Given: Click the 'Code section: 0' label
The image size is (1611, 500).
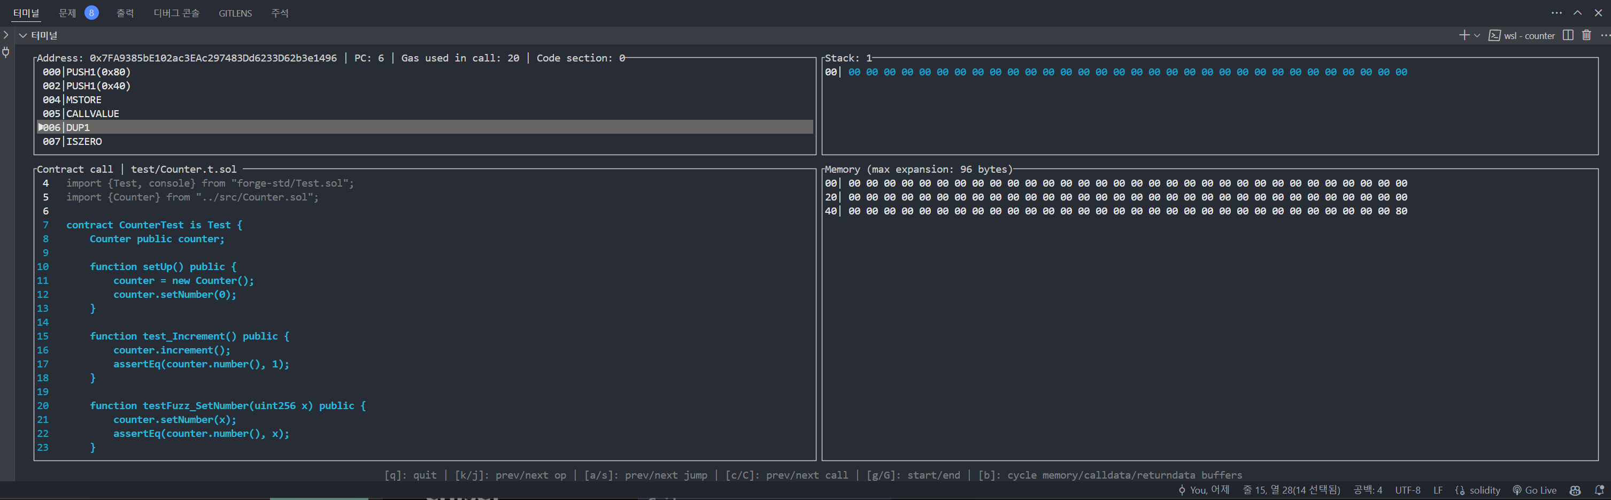Looking at the screenshot, I should click(x=581, y=58).
